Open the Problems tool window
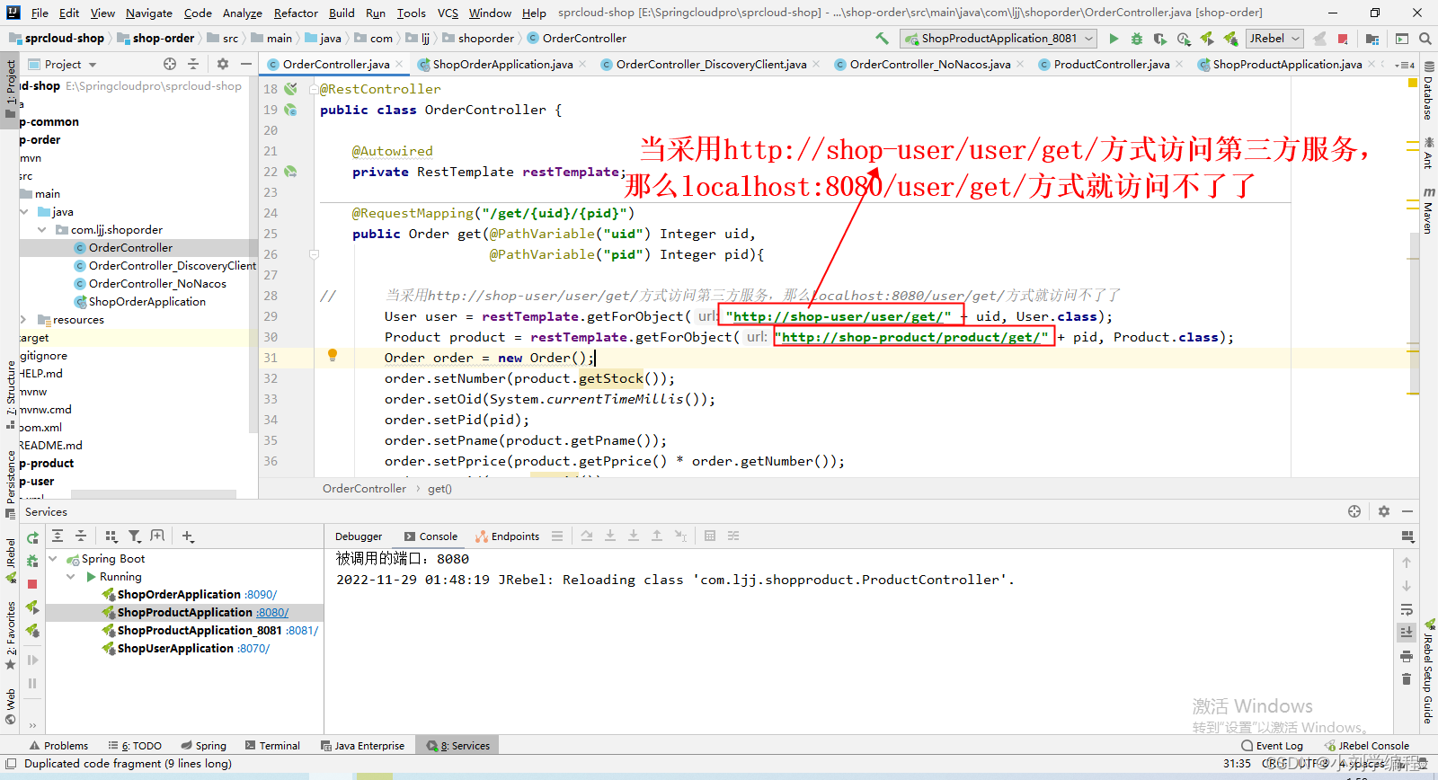 (x=58, y=746)
